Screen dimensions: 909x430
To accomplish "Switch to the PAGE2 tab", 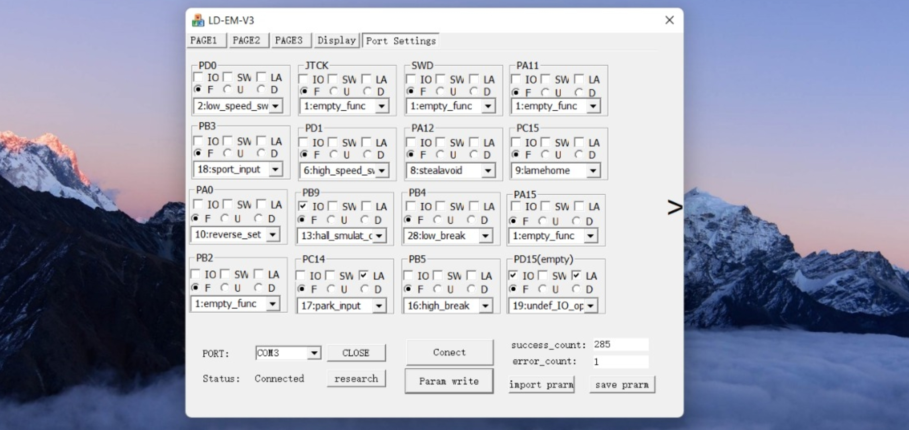I will coord(246,41).
